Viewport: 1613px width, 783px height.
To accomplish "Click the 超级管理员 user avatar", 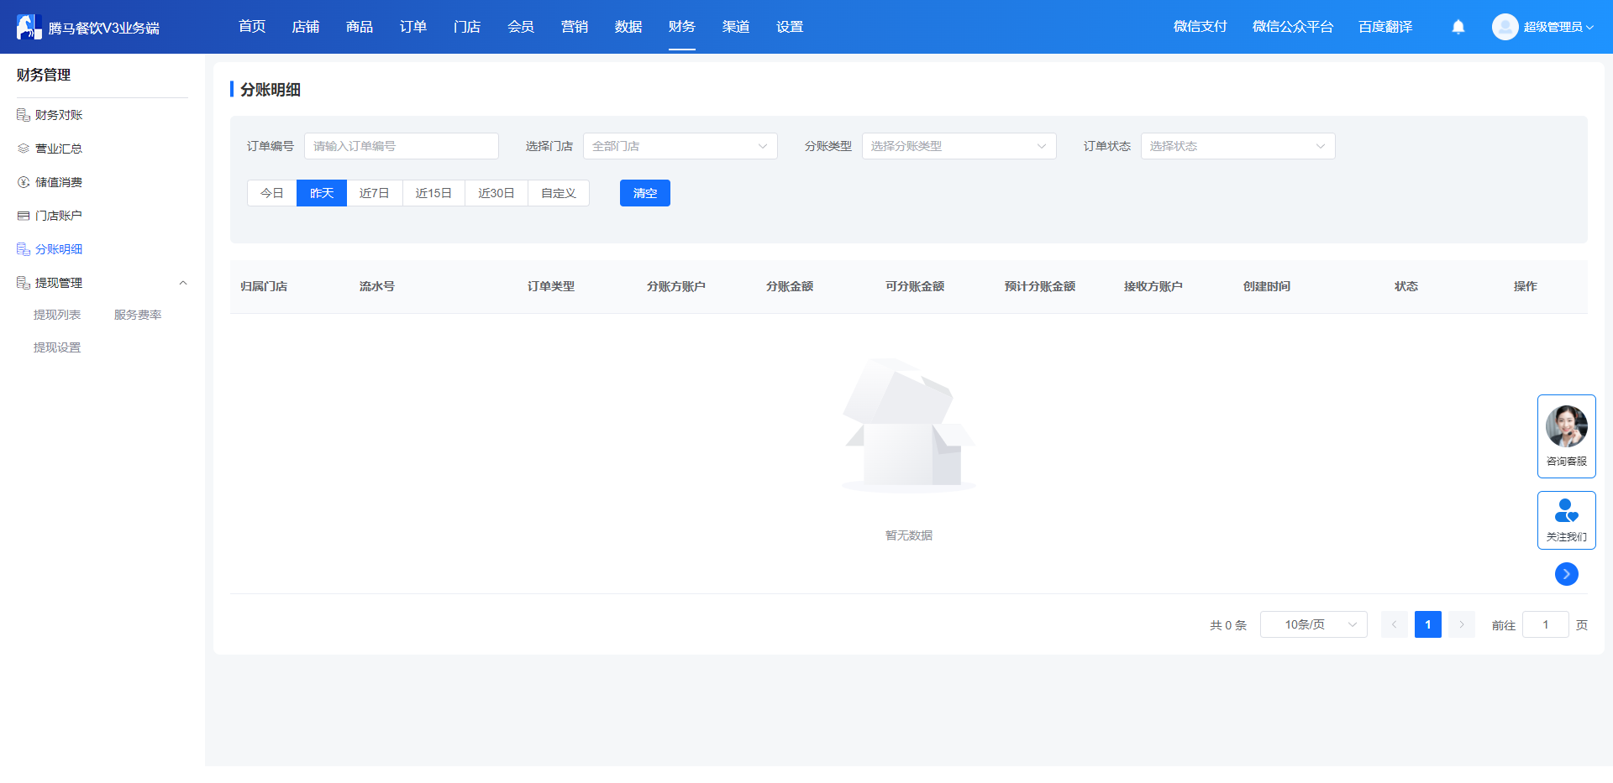I will [x=1505, y=27].
